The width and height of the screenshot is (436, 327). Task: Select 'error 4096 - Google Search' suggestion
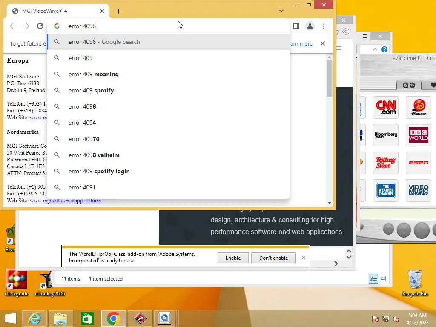(x=168, y=42)
